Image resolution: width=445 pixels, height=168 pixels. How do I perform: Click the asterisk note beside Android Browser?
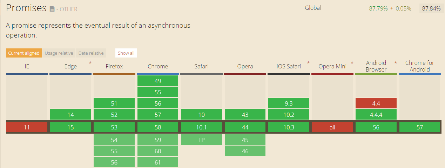[396, 63]
